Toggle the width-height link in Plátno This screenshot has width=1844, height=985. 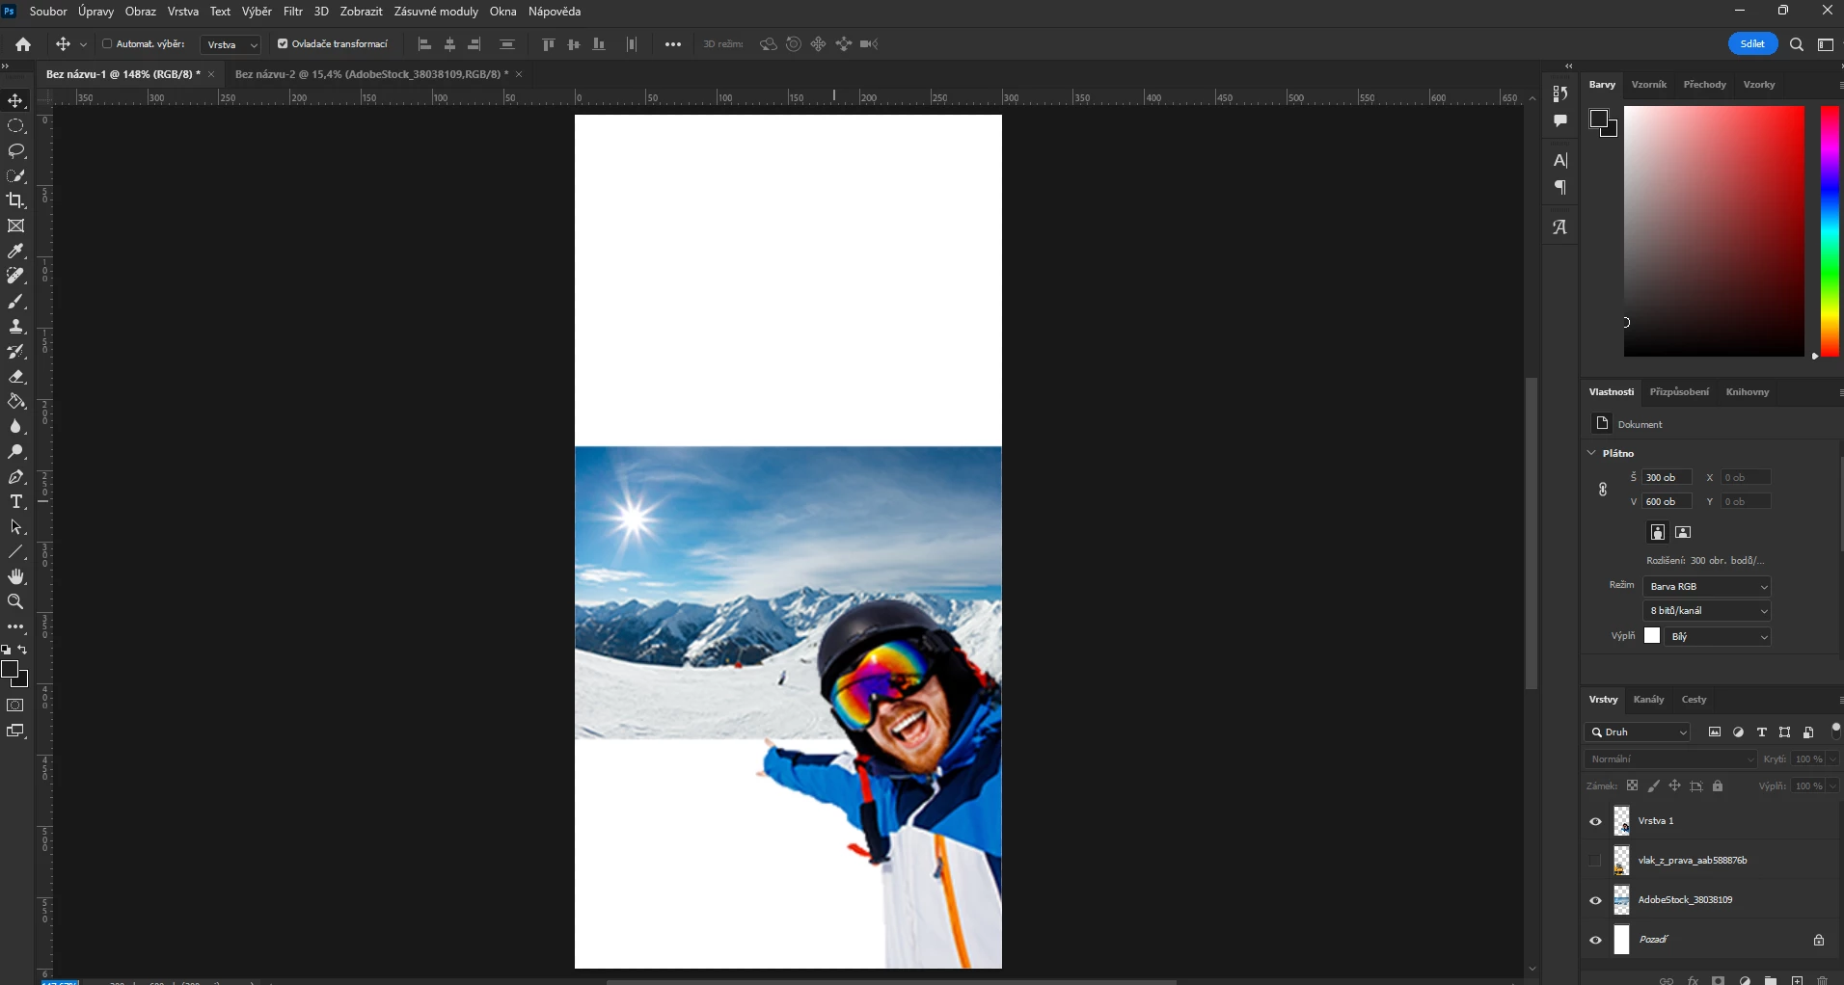pyautogui.click(x=1603, y=490)
